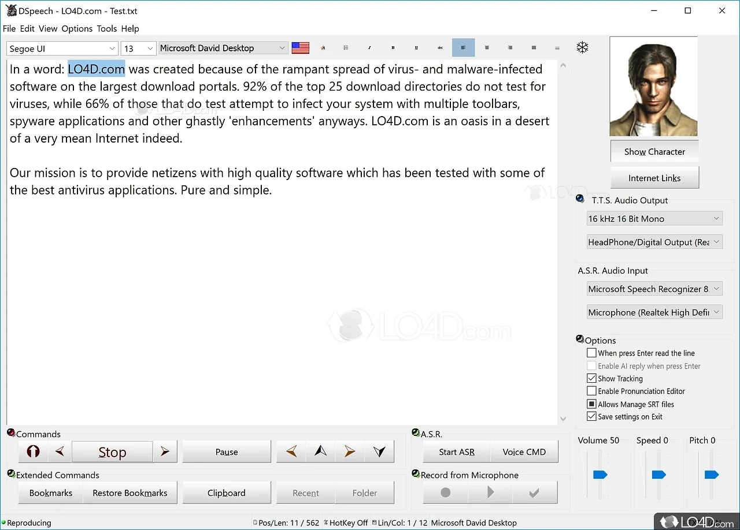The height and width of the screenshot is (530, 740).
Task: Click the Show Character button
Action: pyautogui.click(x=654, y=152)
